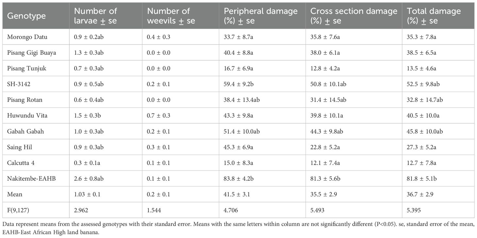Click the Number of larvae header
477x238 pixels.
pyautogui.click(x=96, y=16)
